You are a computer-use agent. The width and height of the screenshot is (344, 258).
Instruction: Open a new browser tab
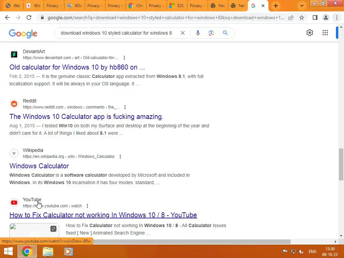pos(276,6)
